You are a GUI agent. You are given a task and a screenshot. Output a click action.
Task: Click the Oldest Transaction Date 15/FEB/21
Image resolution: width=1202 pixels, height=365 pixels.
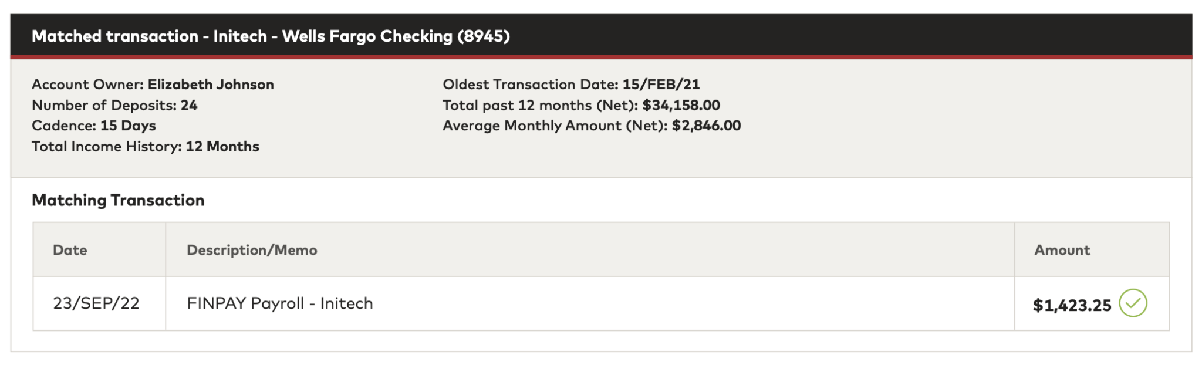[x=661, y=85]
